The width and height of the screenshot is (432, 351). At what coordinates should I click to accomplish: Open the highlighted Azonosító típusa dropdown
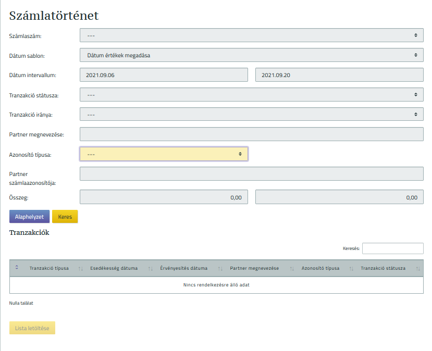164,154
